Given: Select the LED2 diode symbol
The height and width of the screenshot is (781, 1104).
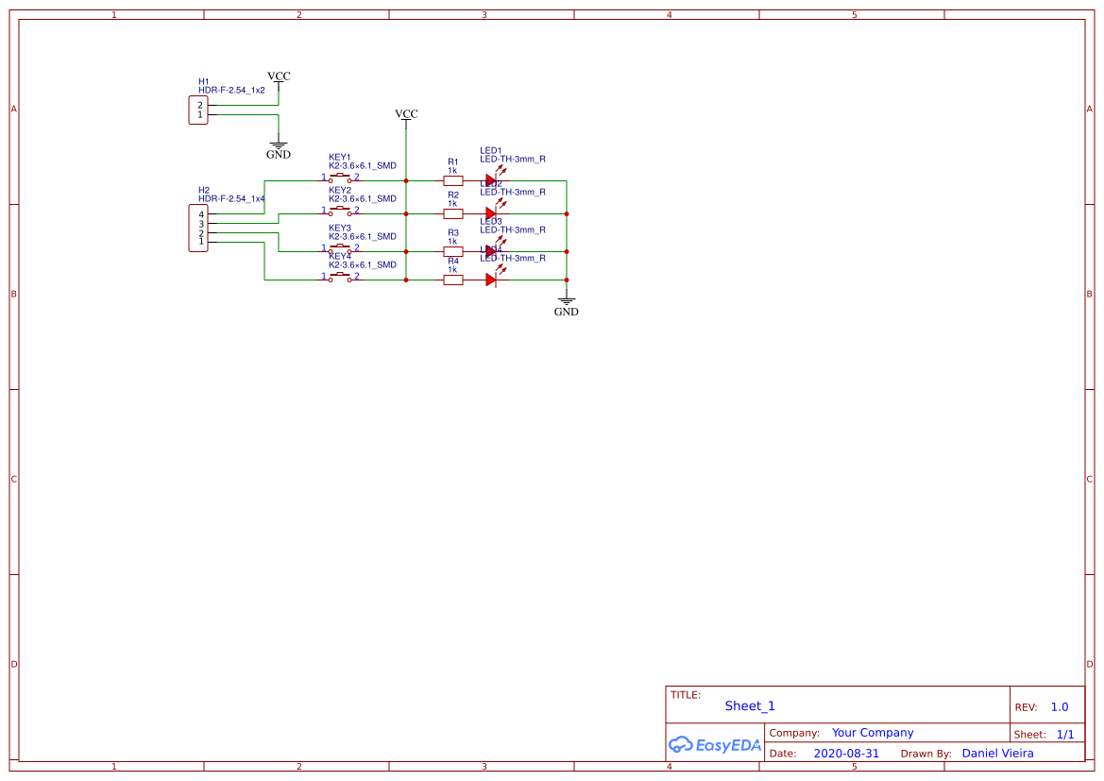Looking at the screenshot, I should [491, 213].
